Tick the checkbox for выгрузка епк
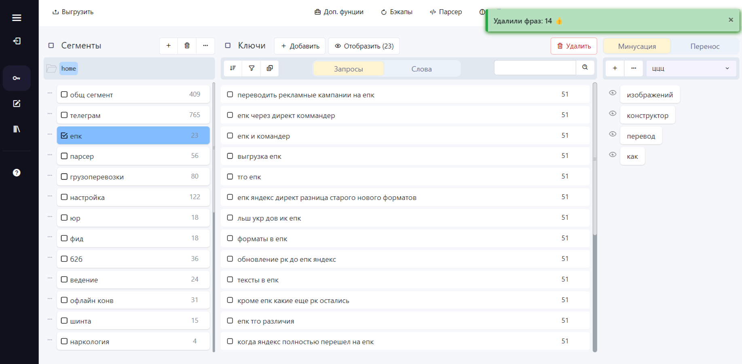This screenshot has width=742, height=364. tap(230, 156)
